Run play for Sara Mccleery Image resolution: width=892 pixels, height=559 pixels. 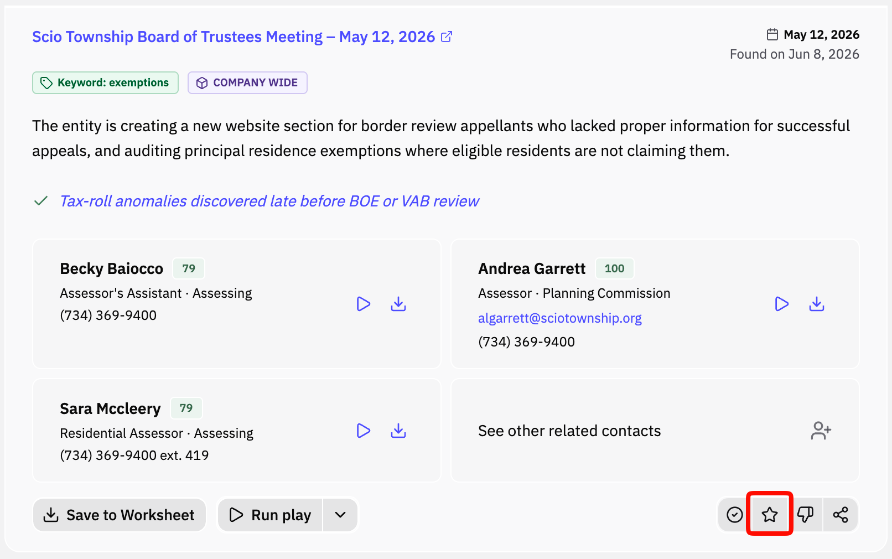(x=363, y=431)
